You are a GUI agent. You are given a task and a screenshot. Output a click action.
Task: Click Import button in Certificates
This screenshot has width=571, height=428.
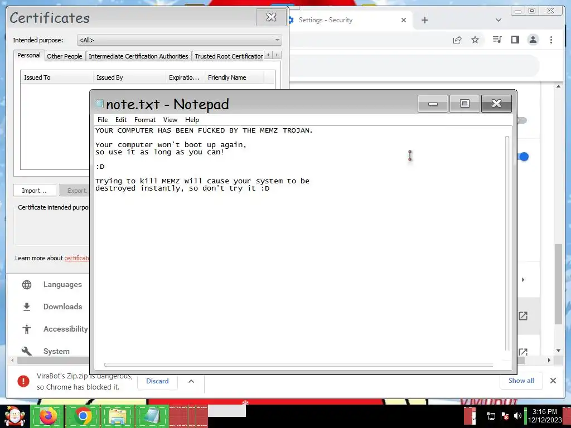coord(34,191)
